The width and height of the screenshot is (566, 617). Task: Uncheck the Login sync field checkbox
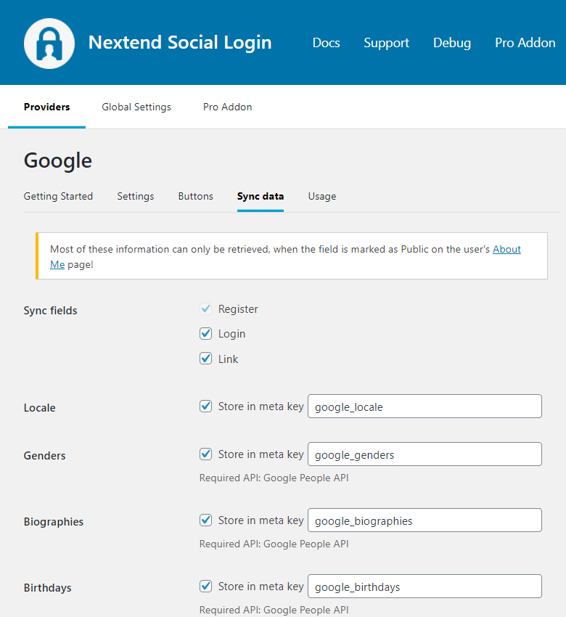(x=206, y=334)
